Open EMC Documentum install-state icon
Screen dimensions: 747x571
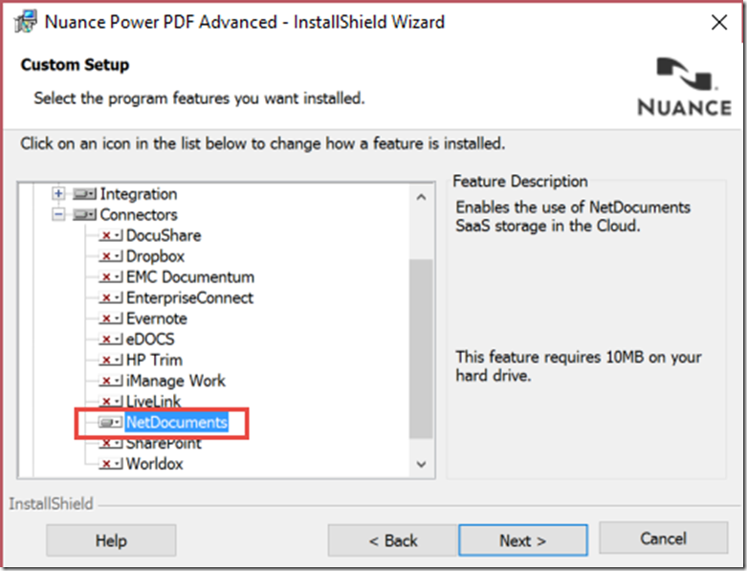(111, 276)
